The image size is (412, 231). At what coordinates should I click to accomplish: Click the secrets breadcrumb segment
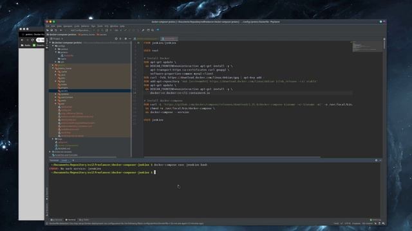click(x=102, y=35)
